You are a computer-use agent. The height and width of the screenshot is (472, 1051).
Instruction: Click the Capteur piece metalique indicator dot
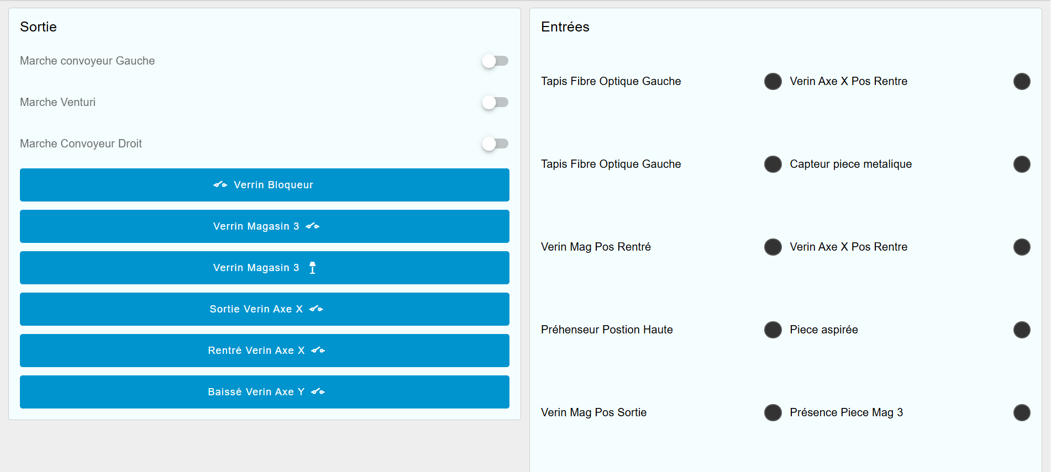(x=1022, y=164)
